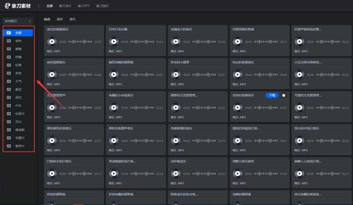Image resolution: width=353 pixels, height=205 pixels.
Task: Click the 打鼓拍手流行音乐 track title
Action: coord(59,161)
